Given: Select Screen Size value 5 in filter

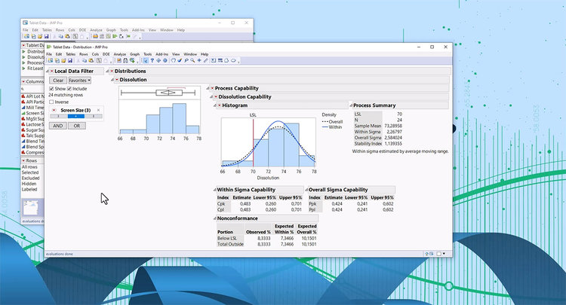Looking at the screenshot, I should [x=94, y=117].
